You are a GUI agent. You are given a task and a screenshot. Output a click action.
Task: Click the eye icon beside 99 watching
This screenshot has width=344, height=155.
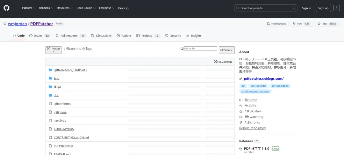pyautogui.click(x=241, y=117)
